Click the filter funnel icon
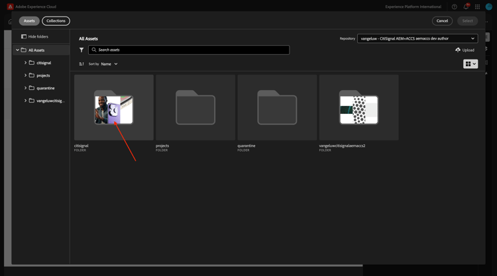This screenshot has height=276, width=497. [82, 50]
